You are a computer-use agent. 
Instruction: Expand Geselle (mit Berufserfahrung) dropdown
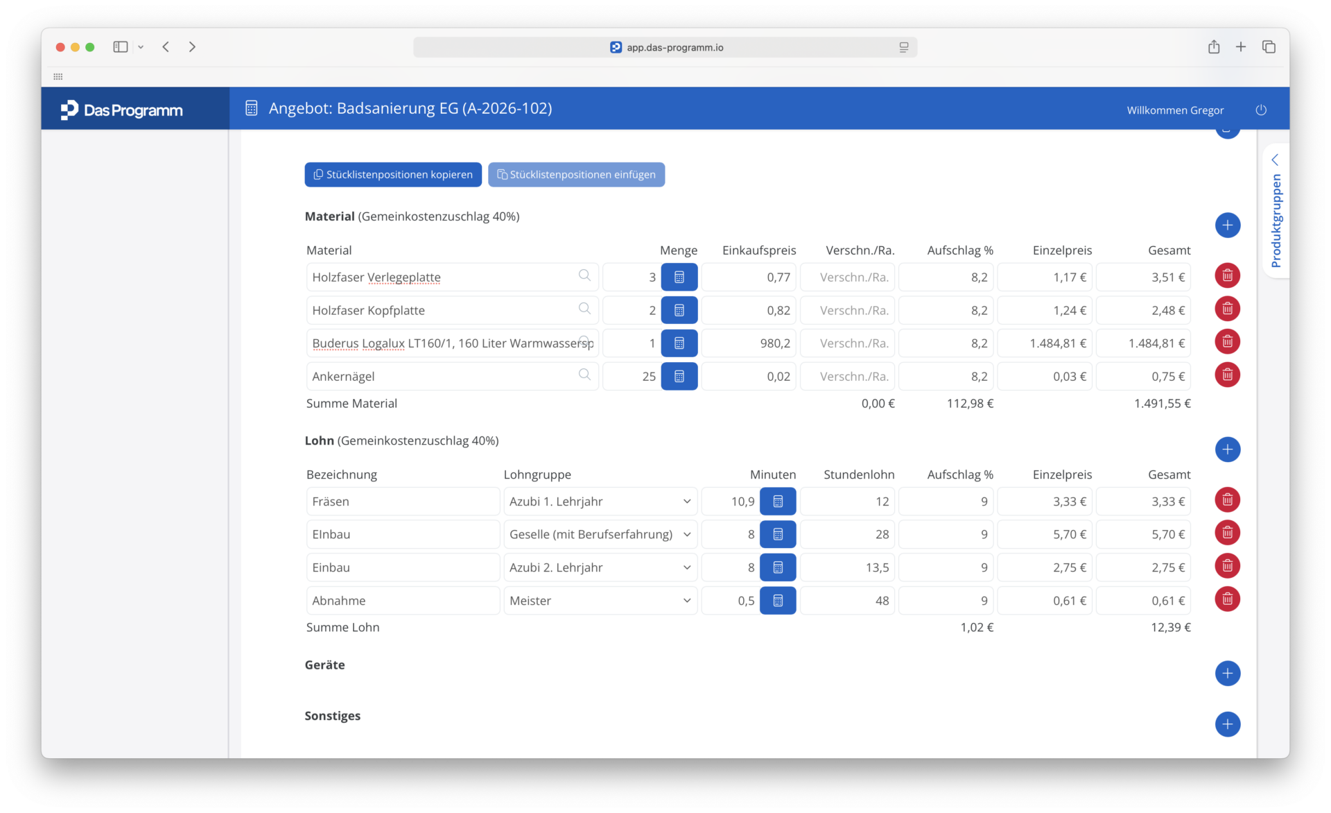(x=600, y=534)
